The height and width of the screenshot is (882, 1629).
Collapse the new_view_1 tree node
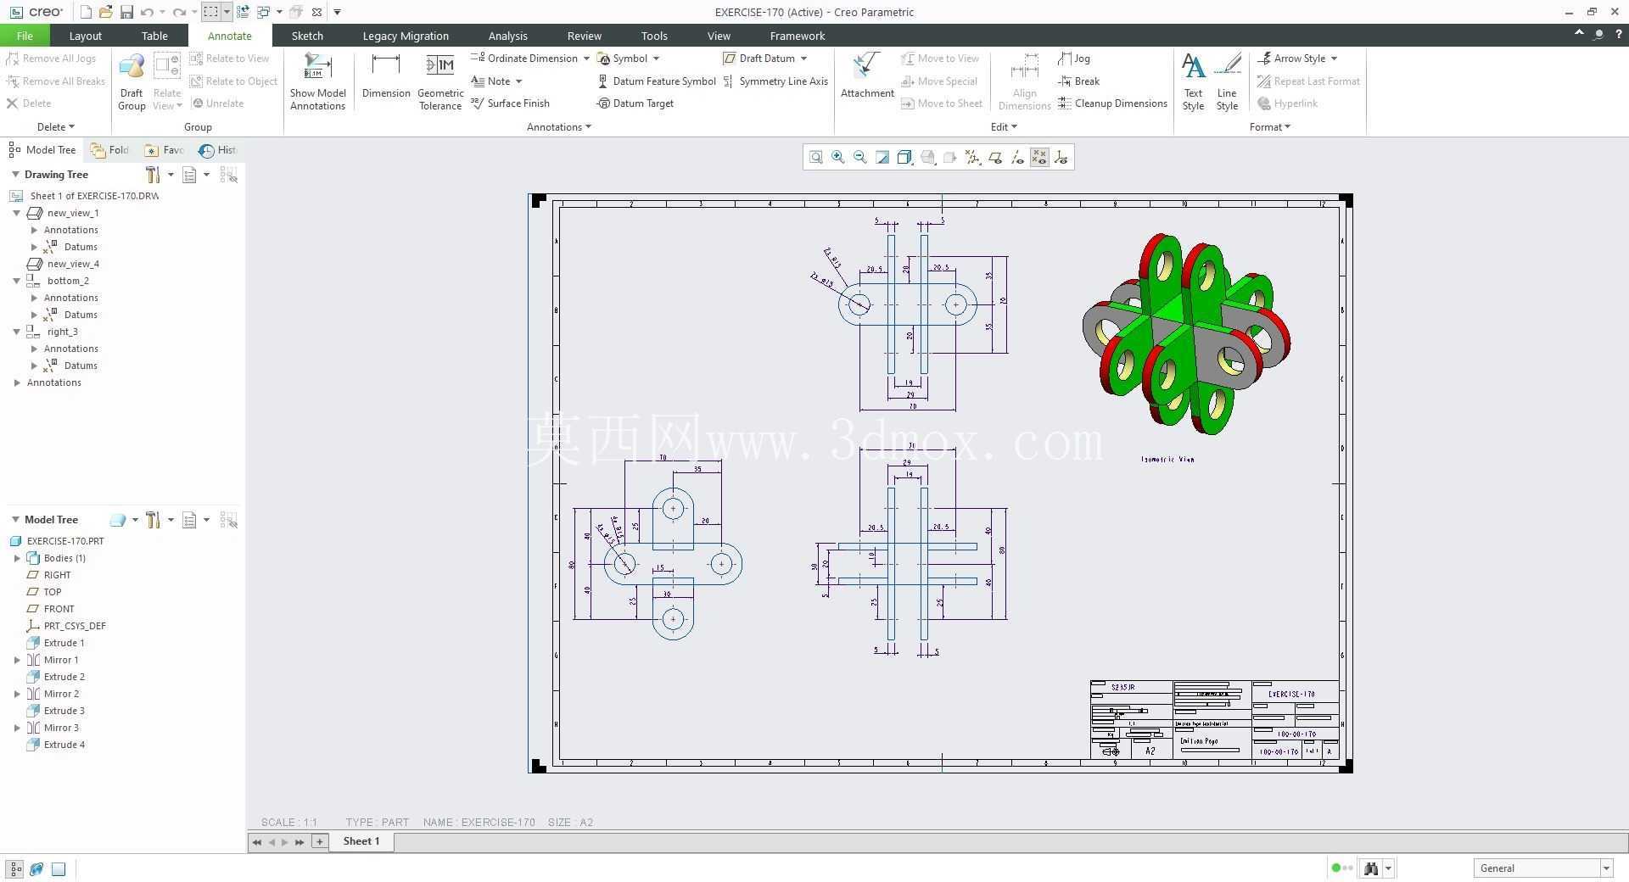(x=17, y=213)
